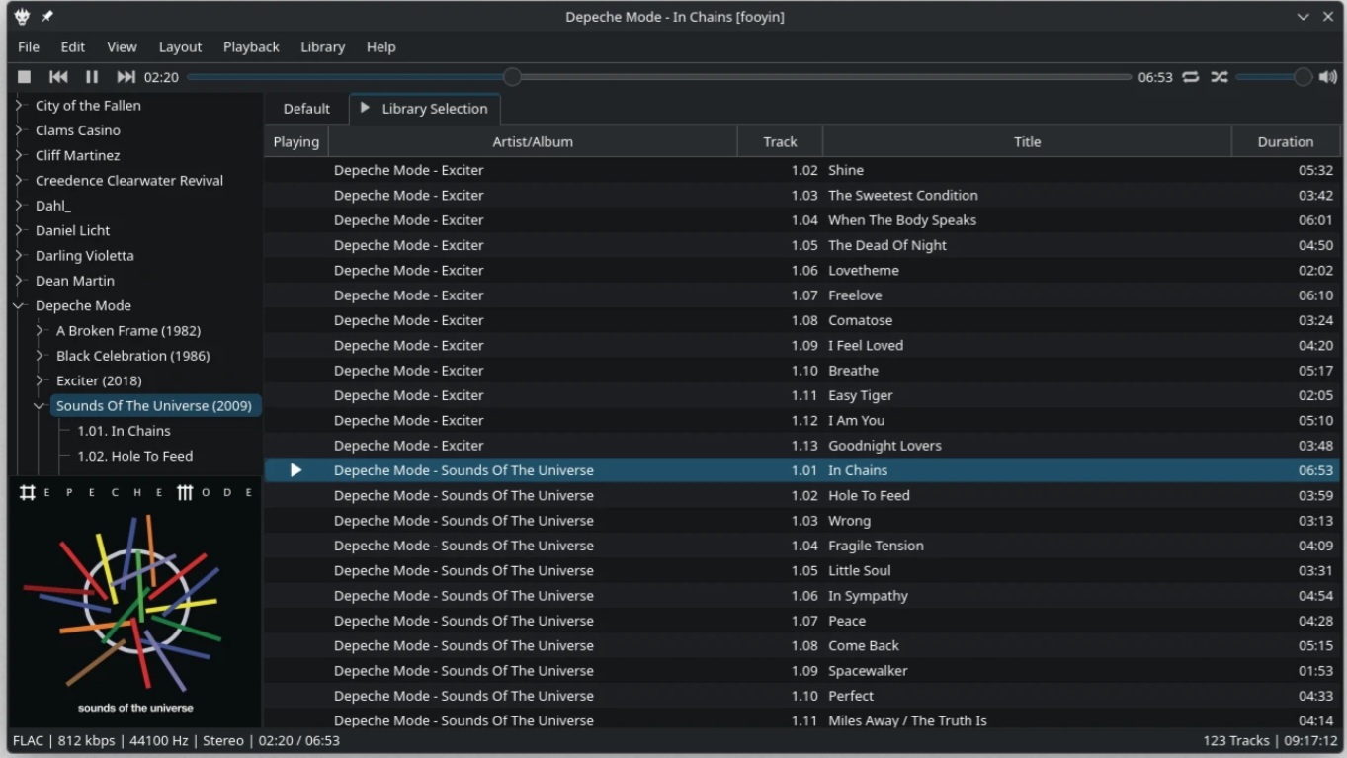Screen dimensions: 1347x758
Task: Click the total time 06:53 label in toolbar
Action: 1154,77
